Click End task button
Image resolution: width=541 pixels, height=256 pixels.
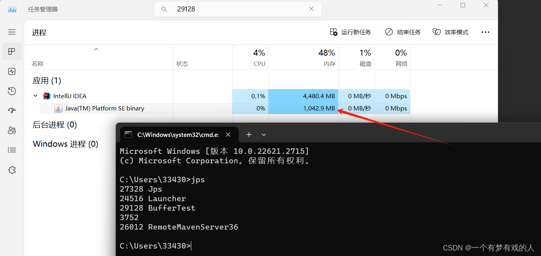point(403,32)
